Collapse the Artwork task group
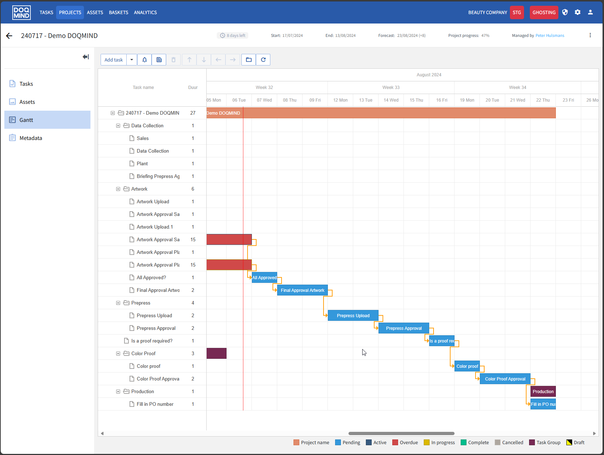The width and height of the screenshot is (604, 455). pos(118,189)
